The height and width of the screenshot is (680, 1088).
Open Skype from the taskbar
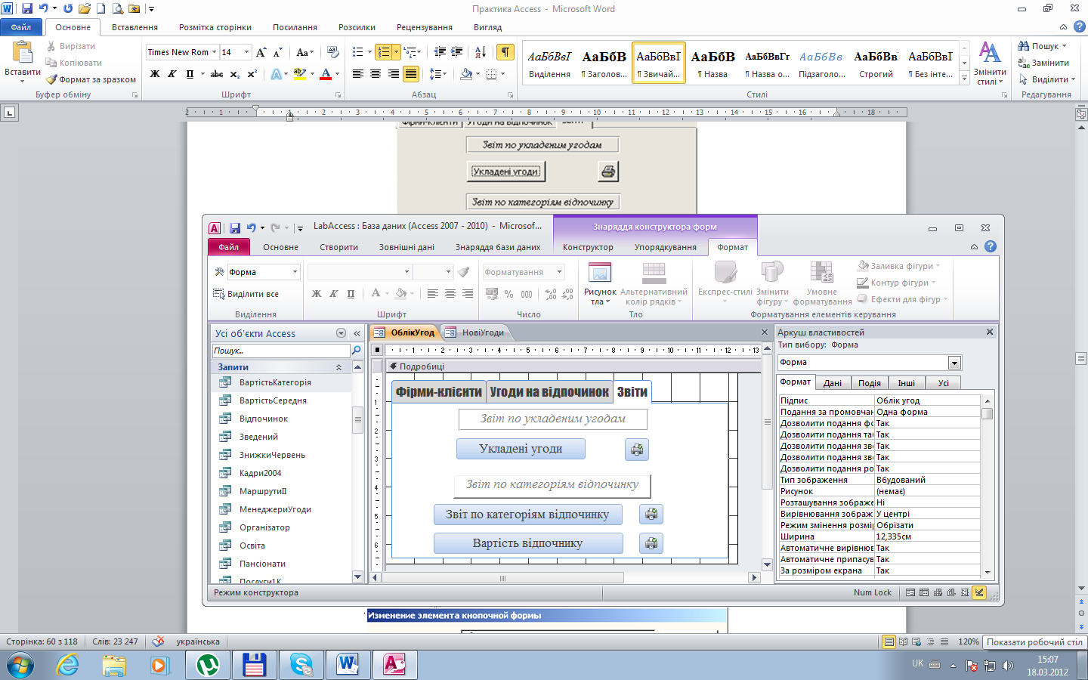click(301, 665)
